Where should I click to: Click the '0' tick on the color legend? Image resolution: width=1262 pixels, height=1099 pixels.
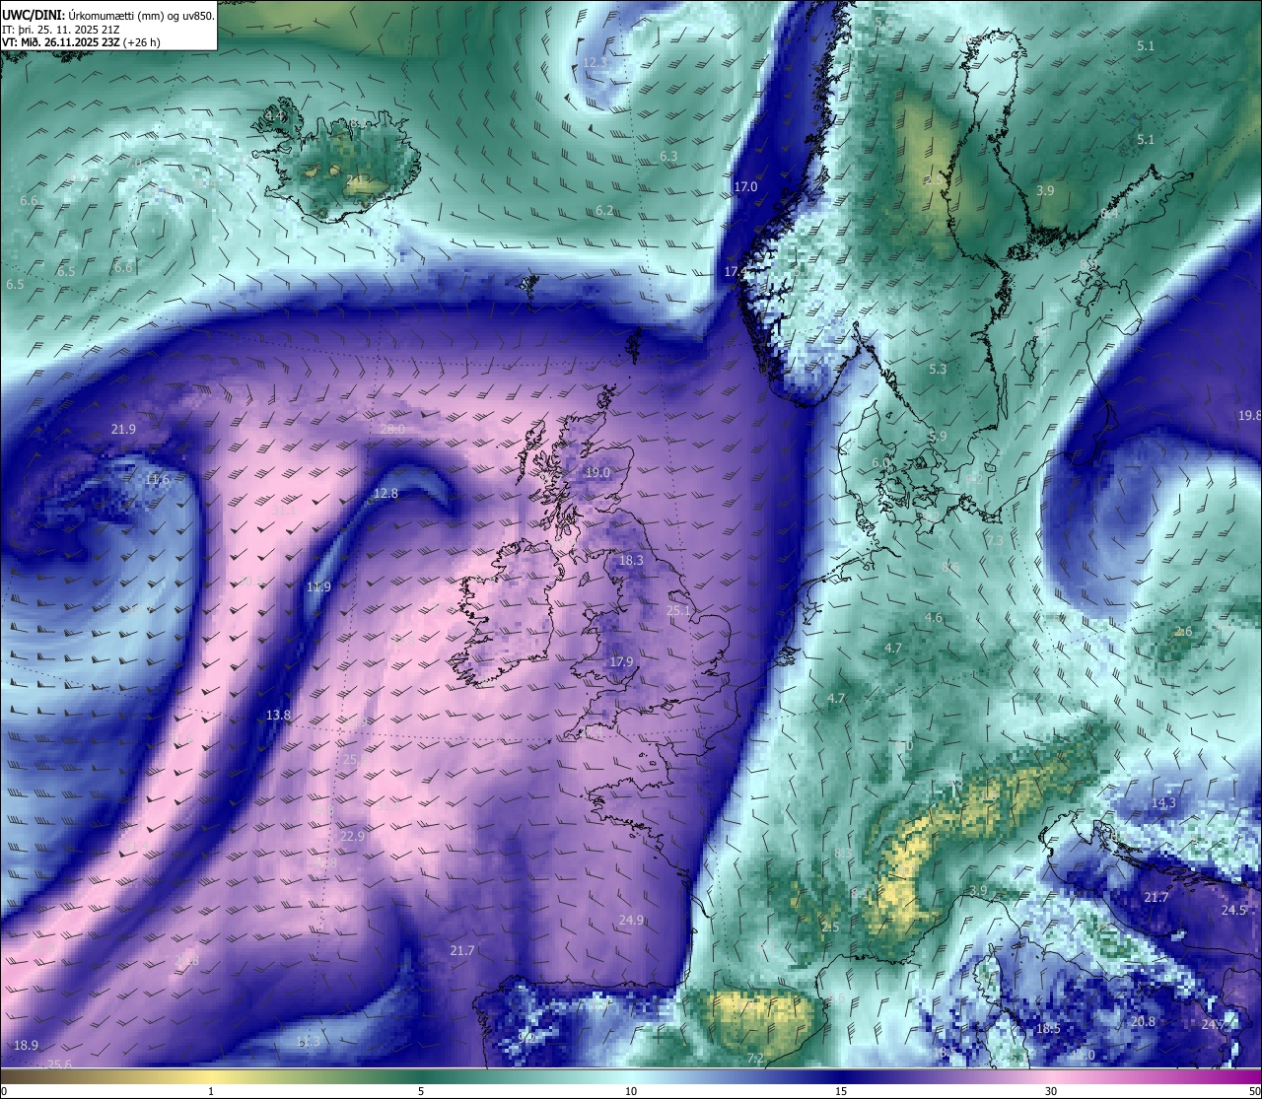[x=4, y=1091]
